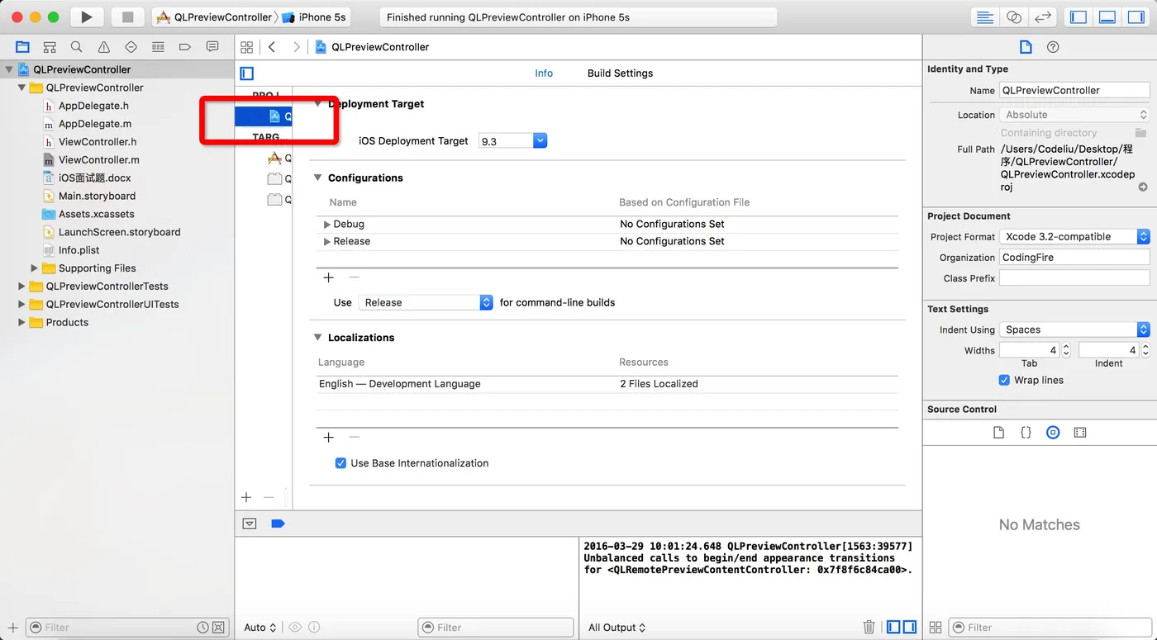Collapse the Configurations section
Screen dimensions: 1157x640
317,178
